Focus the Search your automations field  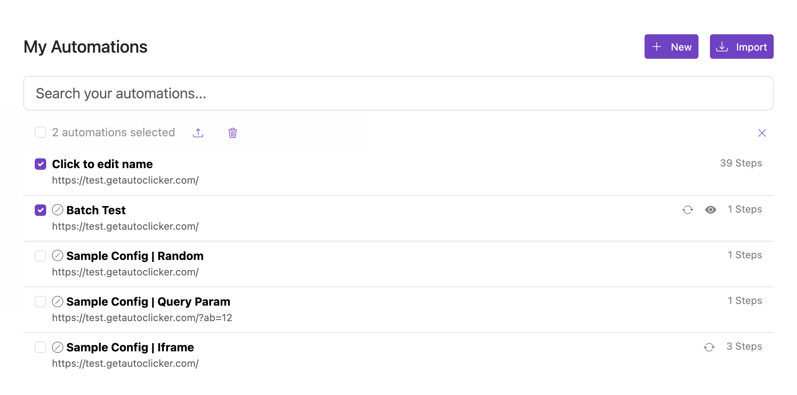coord(398,93)
